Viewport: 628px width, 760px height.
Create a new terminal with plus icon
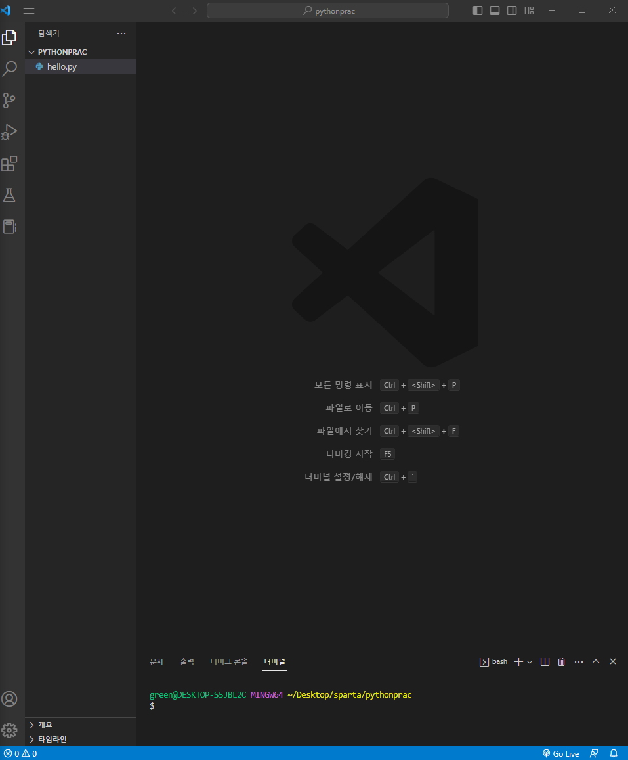(x=518, y=661)
